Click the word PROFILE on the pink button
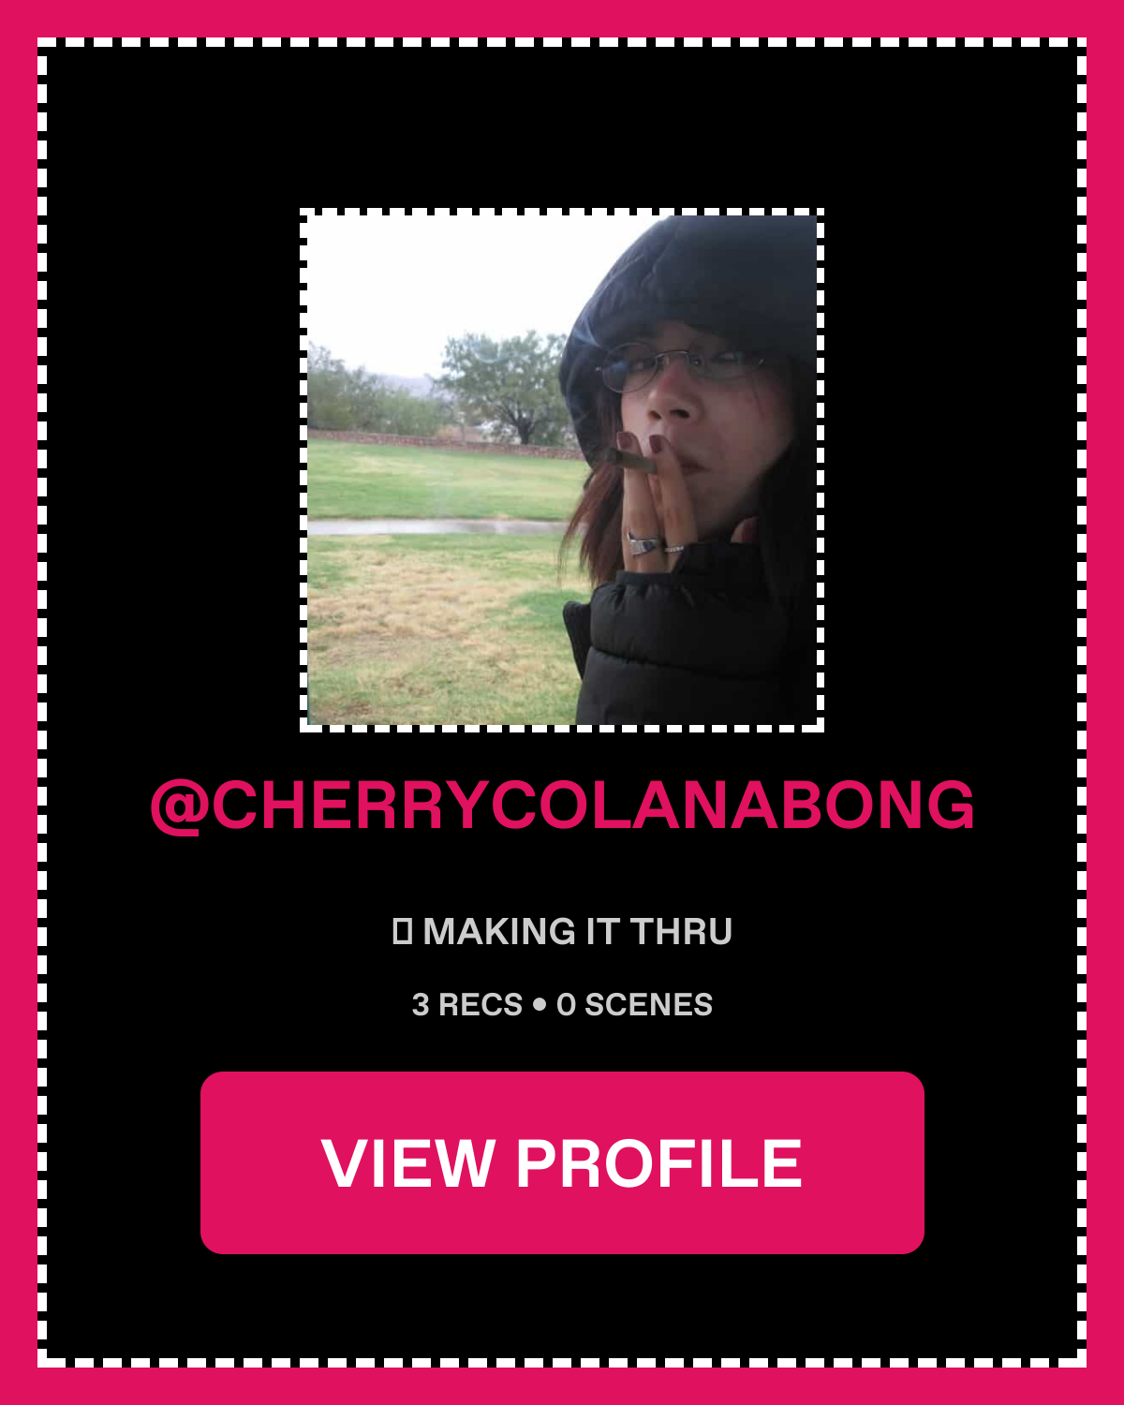 [x=659, y=1163]
